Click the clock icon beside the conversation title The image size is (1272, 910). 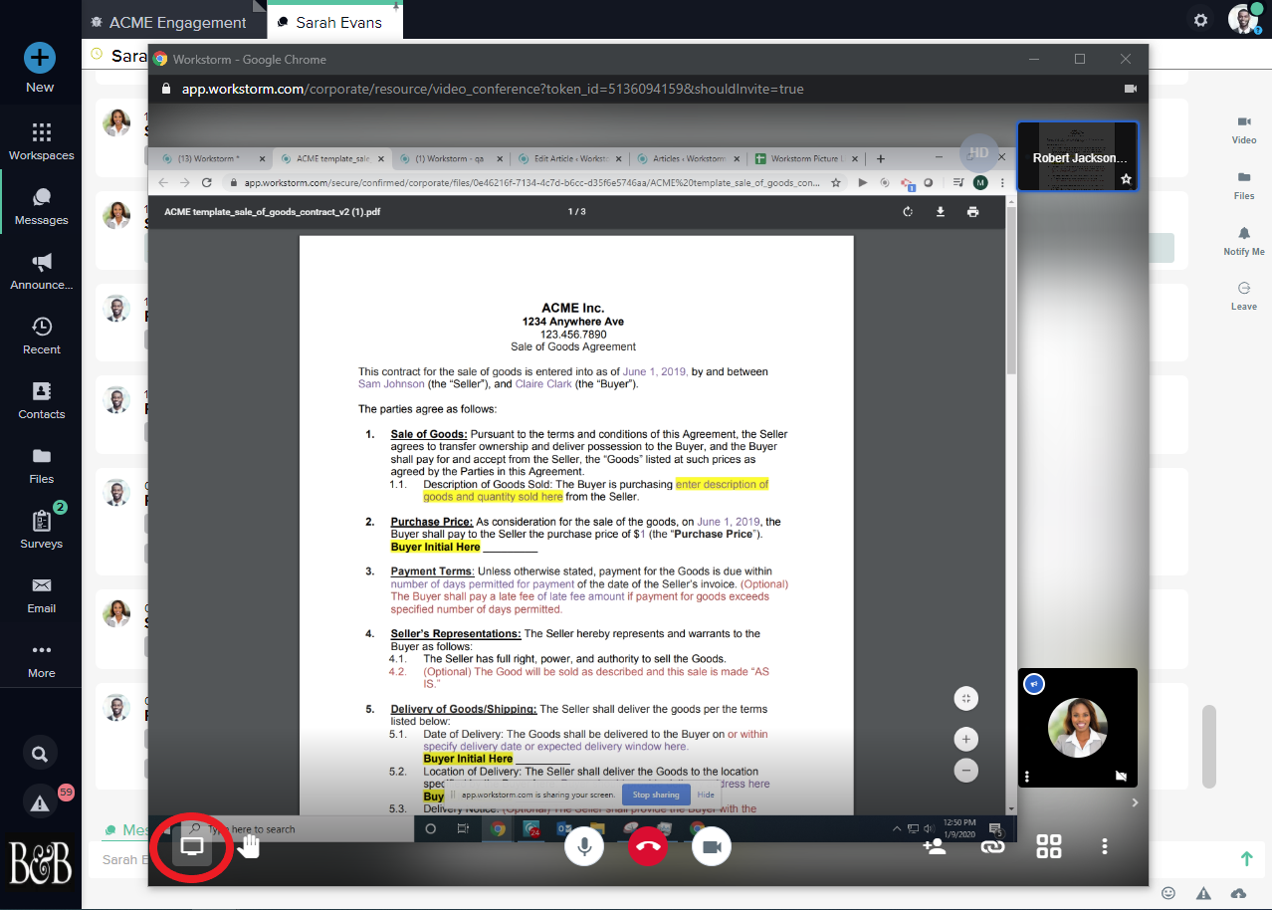tap(97, 54)
